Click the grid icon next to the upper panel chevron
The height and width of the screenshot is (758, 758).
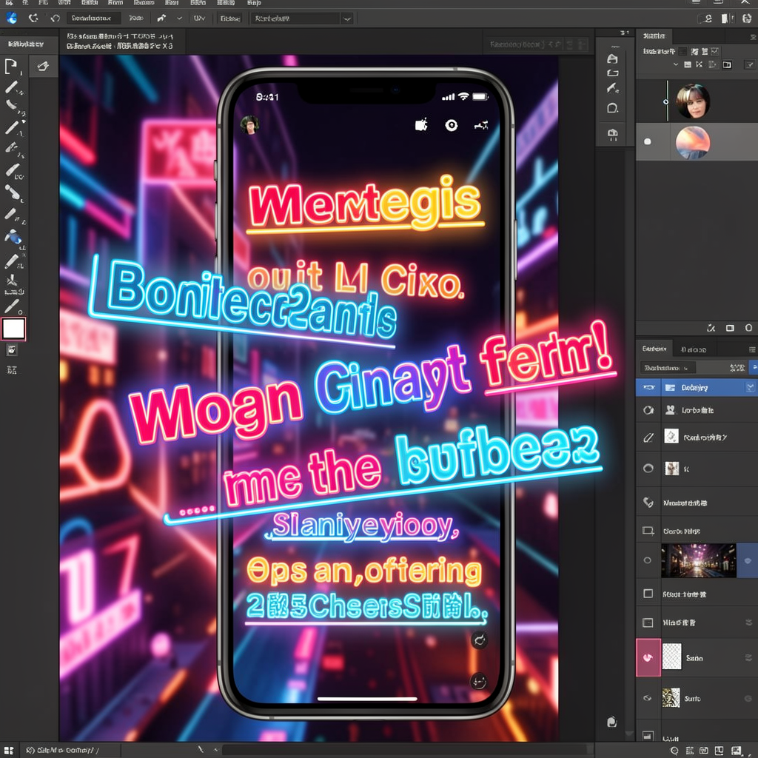[x=688, y=64]
